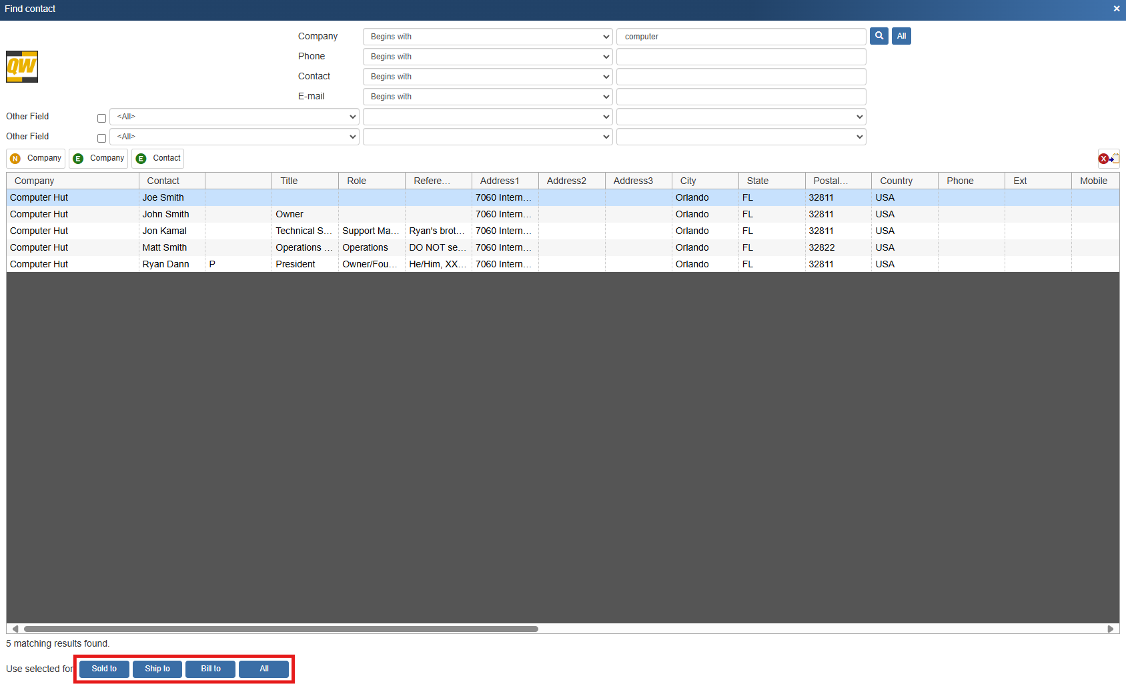The width and height of the screenshot is (1126, 684).
Task: Click the green E Contact button
Action: pyautogui.click(x=158, y=159)
